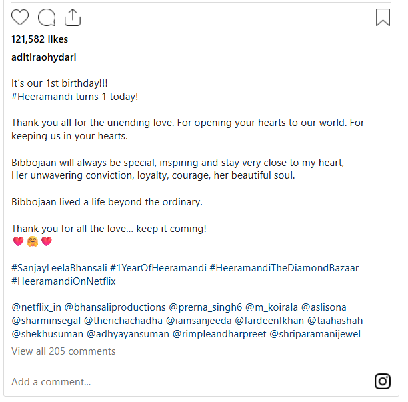408x402 pixels.
Task: Open the aditiraohydari profile
Action: pyautogui.click(x=44, y=57)
